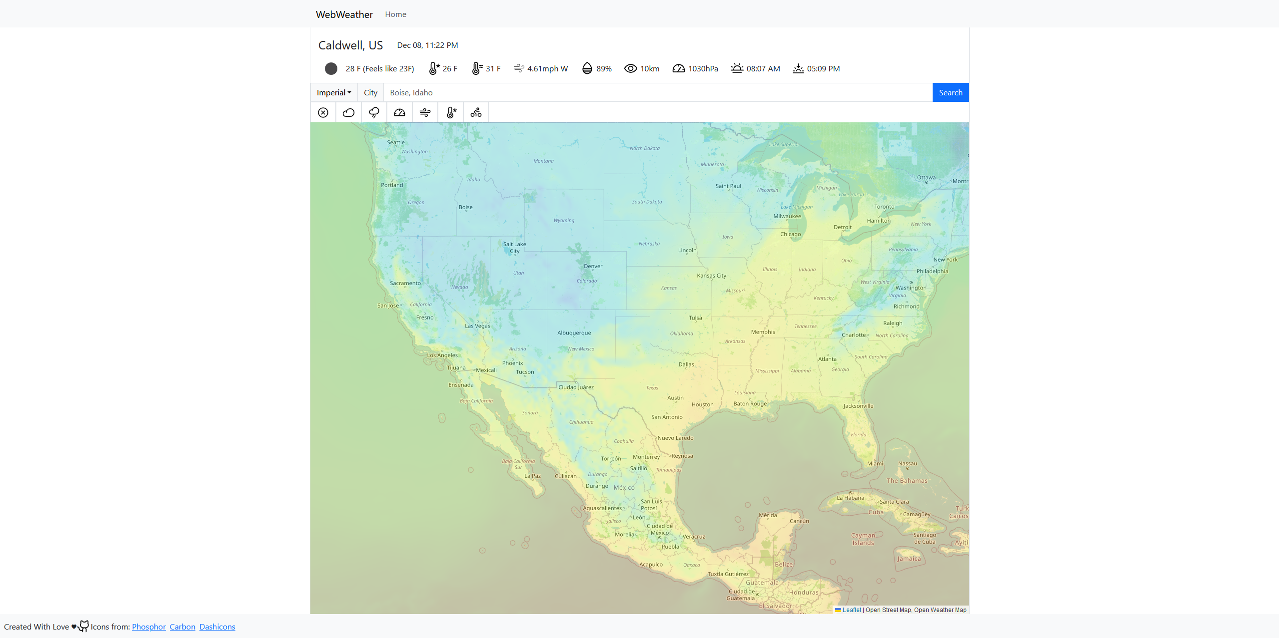Click the WebWeather brand title
The height and width of the screenshot is (638, 1279).
pyautogui.click(x=344, y=14)
